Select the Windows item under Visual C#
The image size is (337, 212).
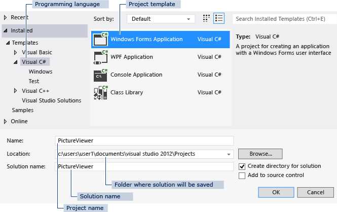tap(41, 72)
